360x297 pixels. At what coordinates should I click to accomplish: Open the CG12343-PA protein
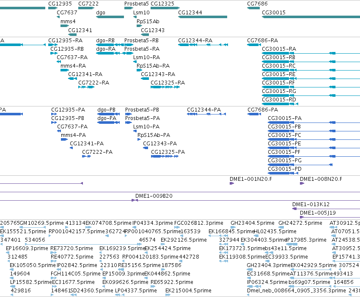(146, 148)
